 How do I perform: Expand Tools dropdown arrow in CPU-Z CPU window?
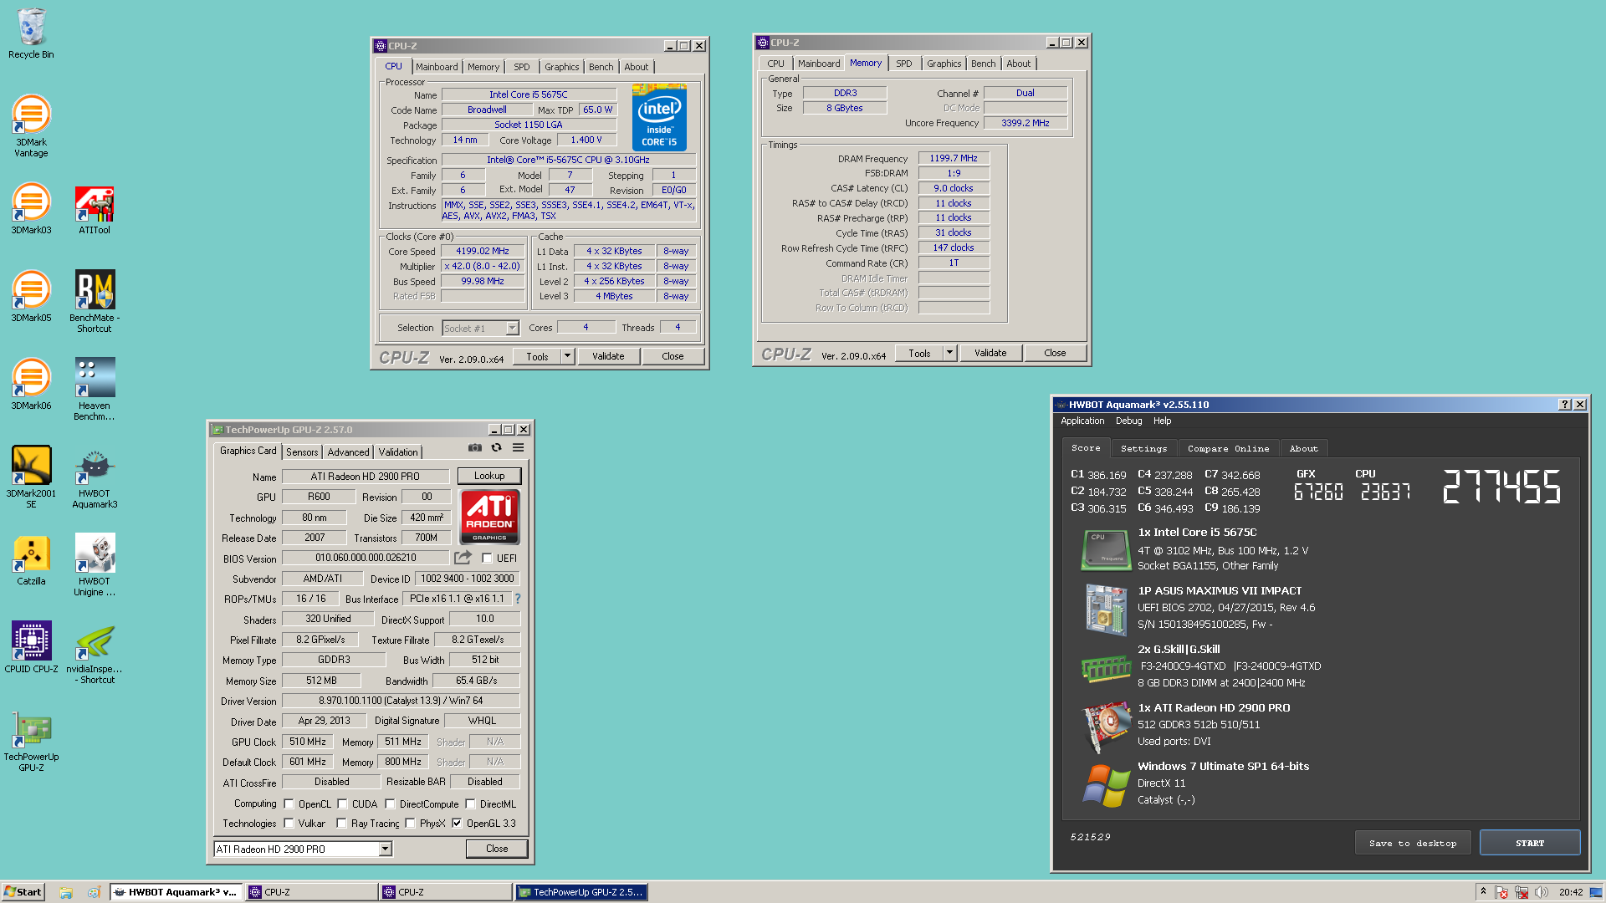[x=567, y=356]
